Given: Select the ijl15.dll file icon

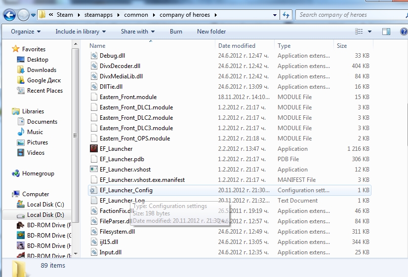Looking at the screenshot, I should point(94,242).
